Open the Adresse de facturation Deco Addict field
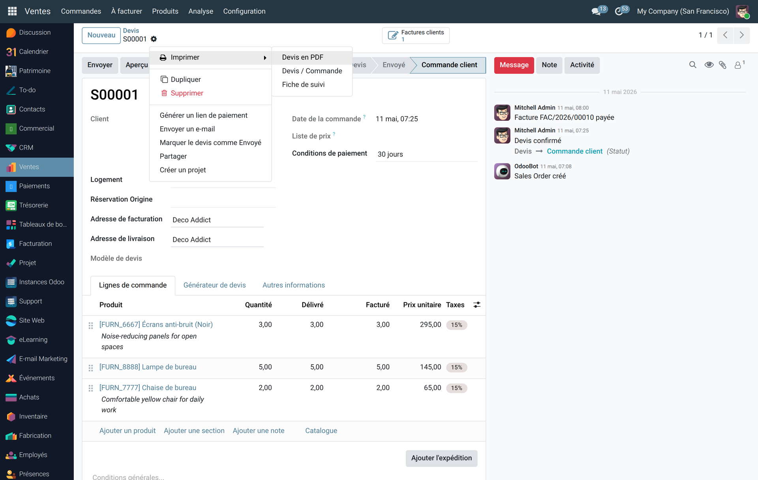This screenshot has height=480, width=758. [x=217, y=220]
